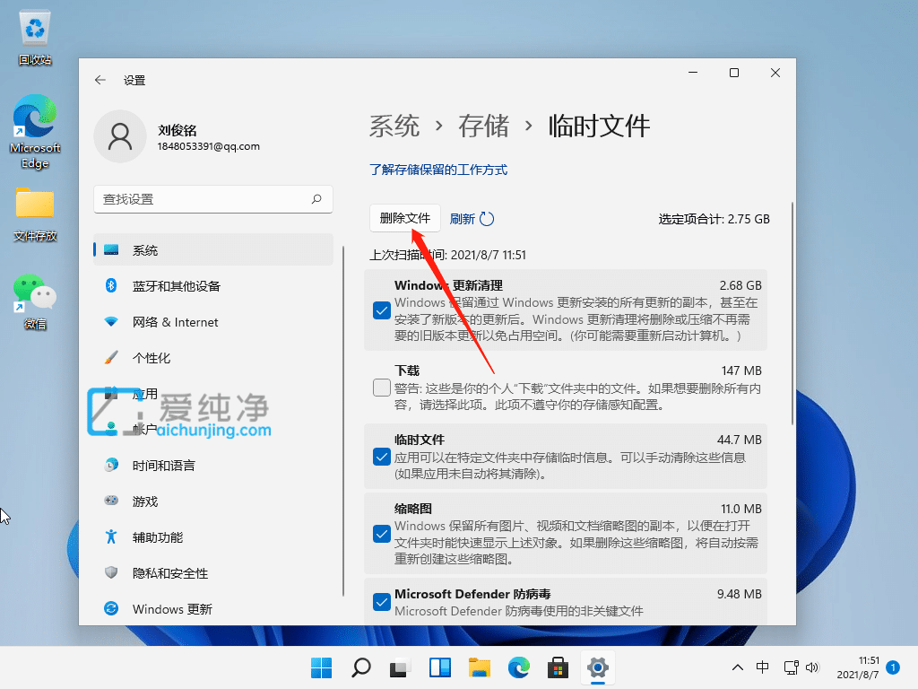Show hidden tray icons chevron
The width and height of the screenshot is (918, 689).
pos(738,667)
